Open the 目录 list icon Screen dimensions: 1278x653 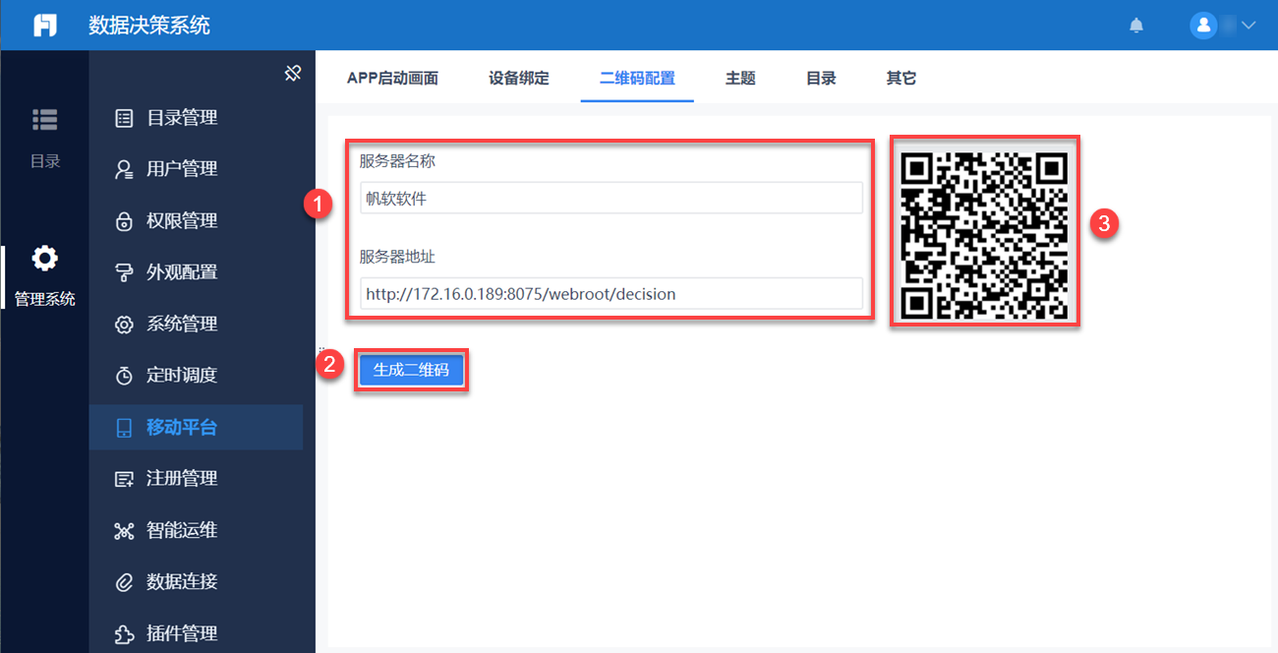[45, 119]
